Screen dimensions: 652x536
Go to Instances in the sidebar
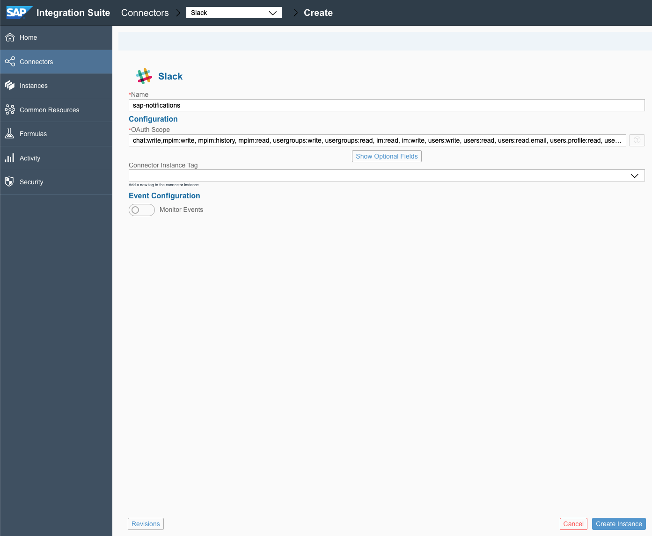(56, 86)
